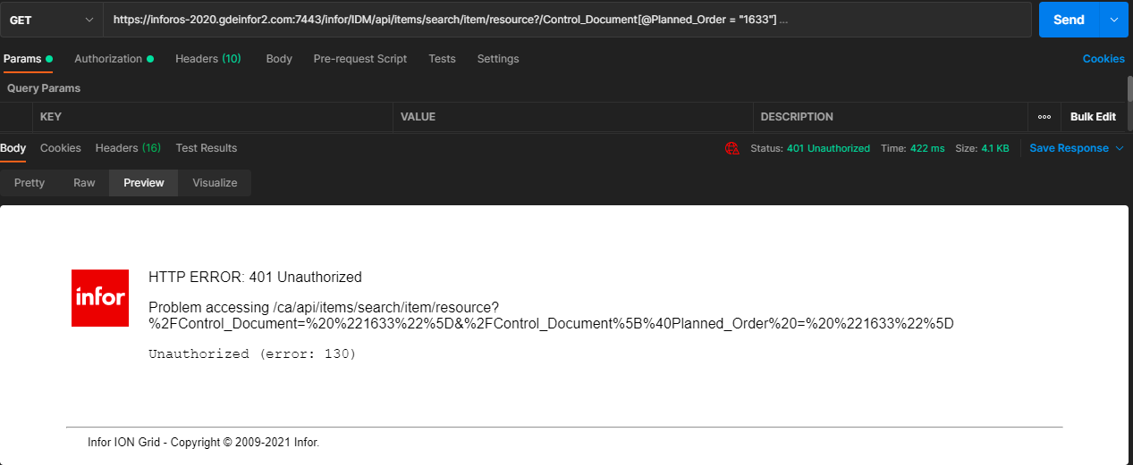Click the 422 ms response time
1133x465 pixels.
click(927, 148)
